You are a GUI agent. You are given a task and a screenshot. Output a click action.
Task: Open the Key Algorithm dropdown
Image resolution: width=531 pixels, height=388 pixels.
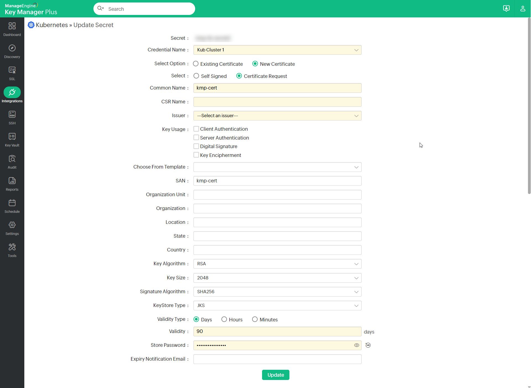click(x=277, y=264)
